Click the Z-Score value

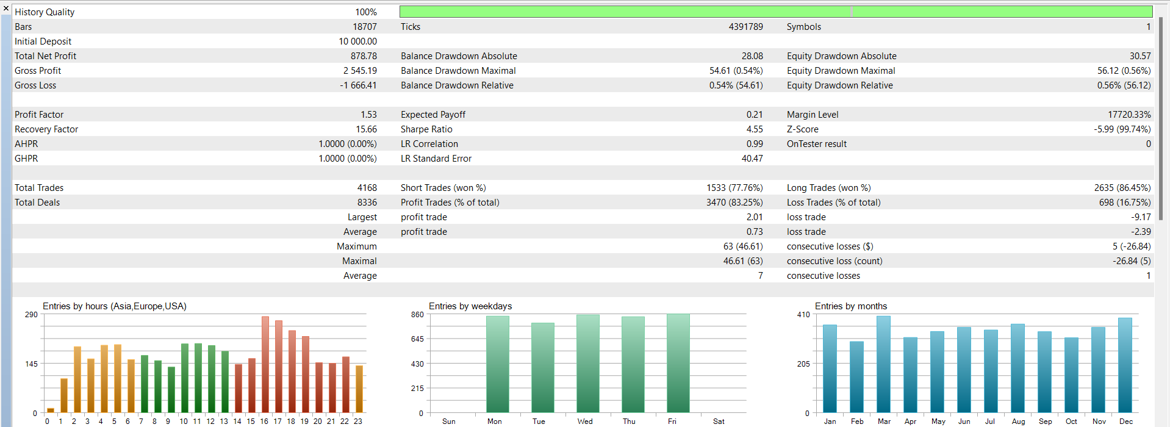(1122, 129)
